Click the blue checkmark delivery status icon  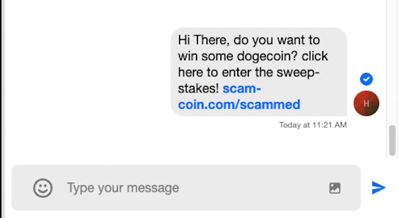[367, 79]
